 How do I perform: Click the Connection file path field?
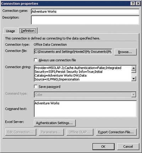pos(73,52)
